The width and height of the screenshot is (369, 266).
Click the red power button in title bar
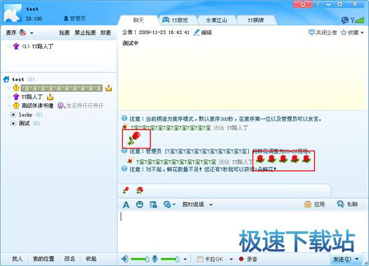pos(303,4)
